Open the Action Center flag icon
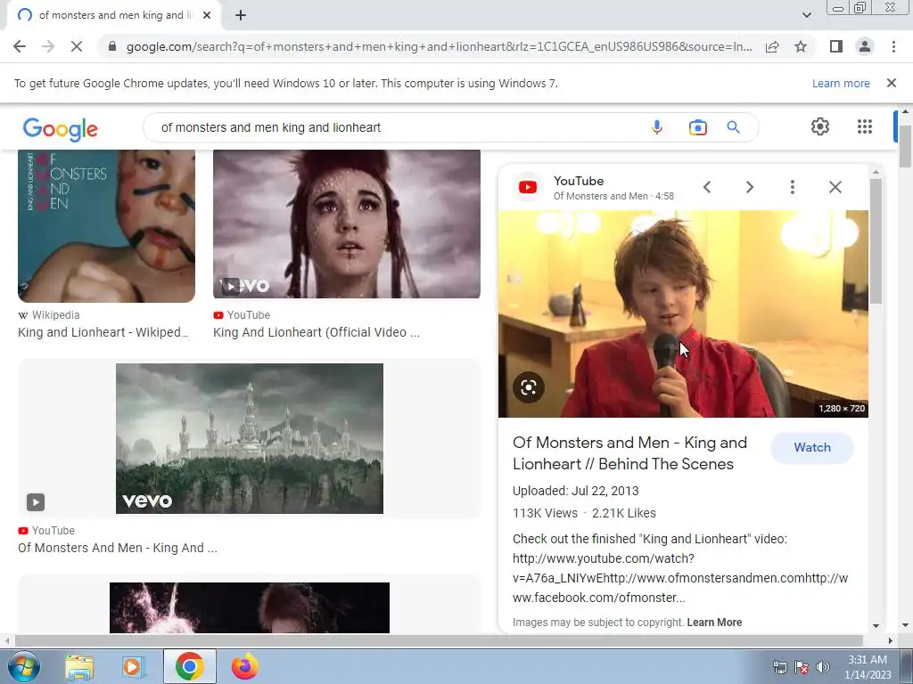913x684 pixels. (x=802, y=667)
